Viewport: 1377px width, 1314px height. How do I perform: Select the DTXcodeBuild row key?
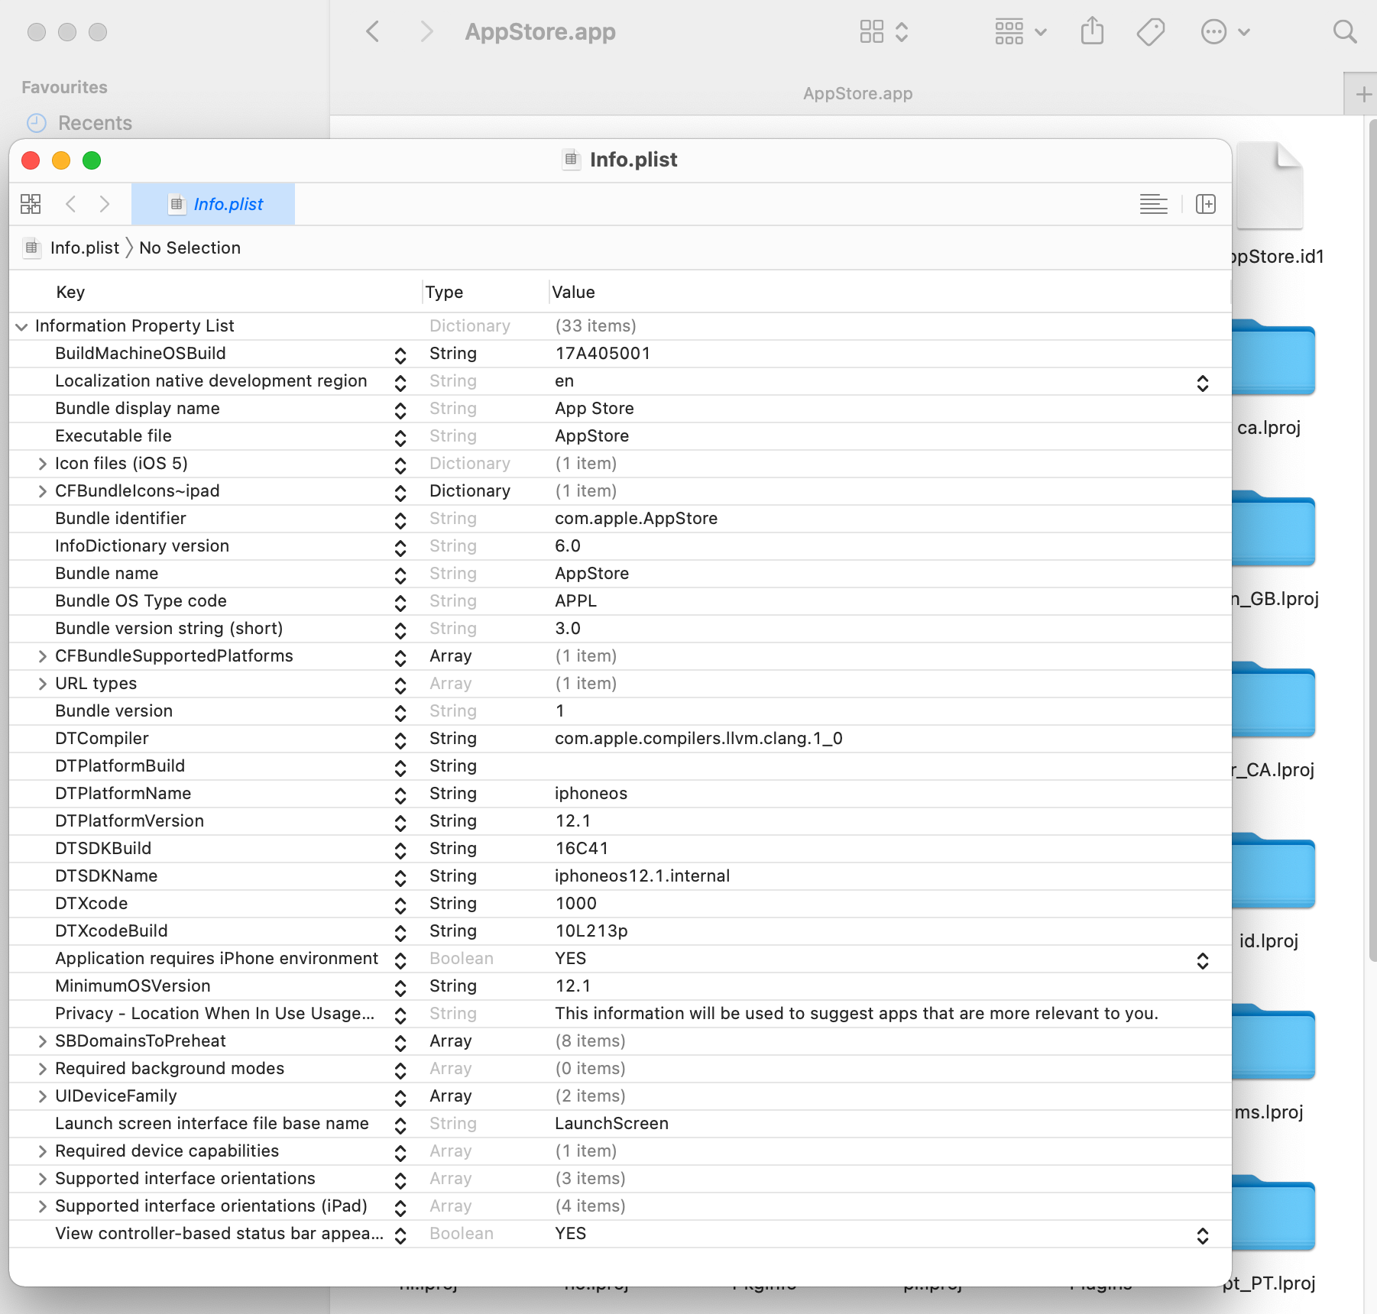111,931
